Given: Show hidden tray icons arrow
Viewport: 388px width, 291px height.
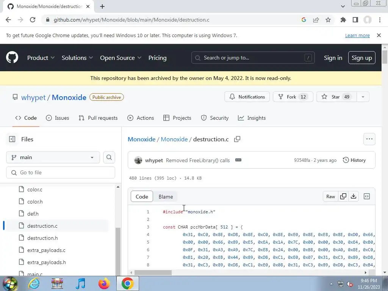Looking at the screenshot, I should (x=331, y=284).
